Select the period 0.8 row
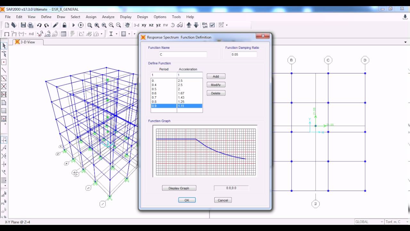The width and height of the screenshot is (410, 231). click(x=164, y=102)
